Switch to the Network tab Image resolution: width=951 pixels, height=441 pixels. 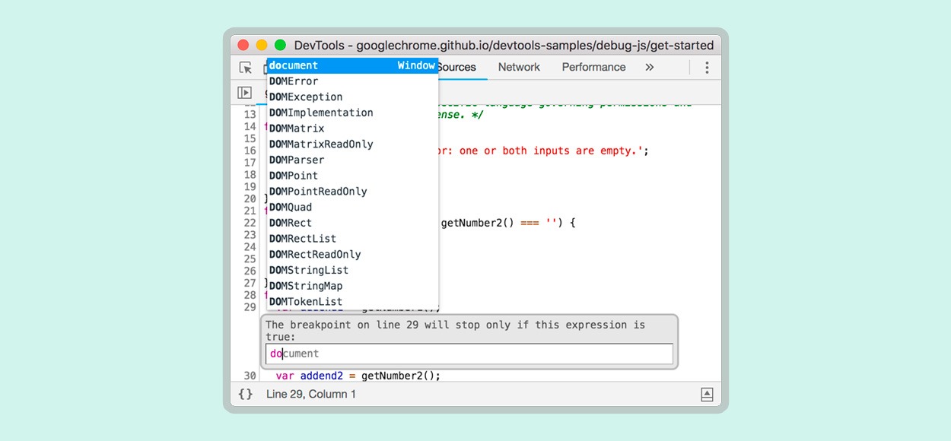[519, 67]
